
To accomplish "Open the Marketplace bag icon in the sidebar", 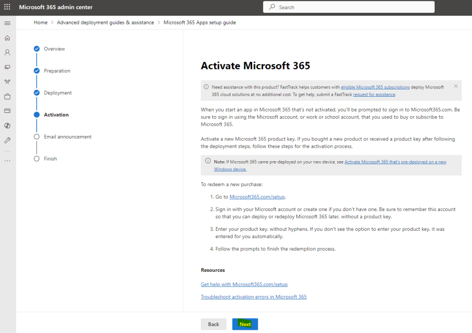I will pyautogui.click(x=7, y=96).
